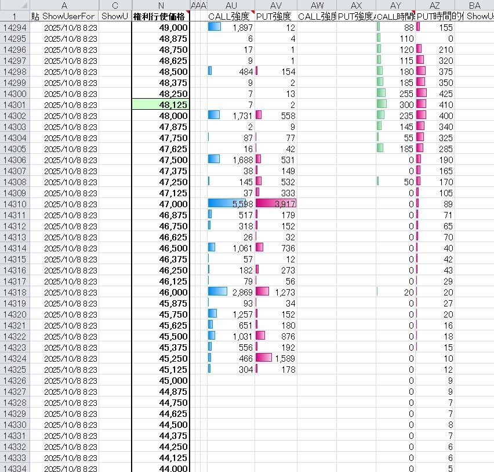Select column A header
This screenshot has height=472, width=494.
tap(64, 5)
